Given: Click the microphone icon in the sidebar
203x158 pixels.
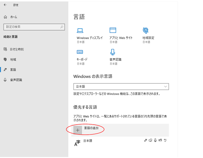Looking at the screenshot, I should 5,80.
